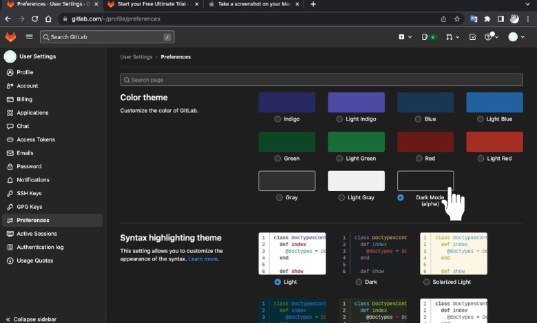
Task: Open the extensions puzzle icon
Action: tap(487, 19)
